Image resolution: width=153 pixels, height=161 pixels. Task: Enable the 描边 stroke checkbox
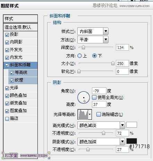pyautogui.click(x=7, y=119)
